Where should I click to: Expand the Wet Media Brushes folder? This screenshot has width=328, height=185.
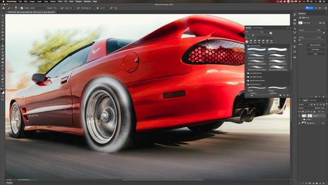246,77
